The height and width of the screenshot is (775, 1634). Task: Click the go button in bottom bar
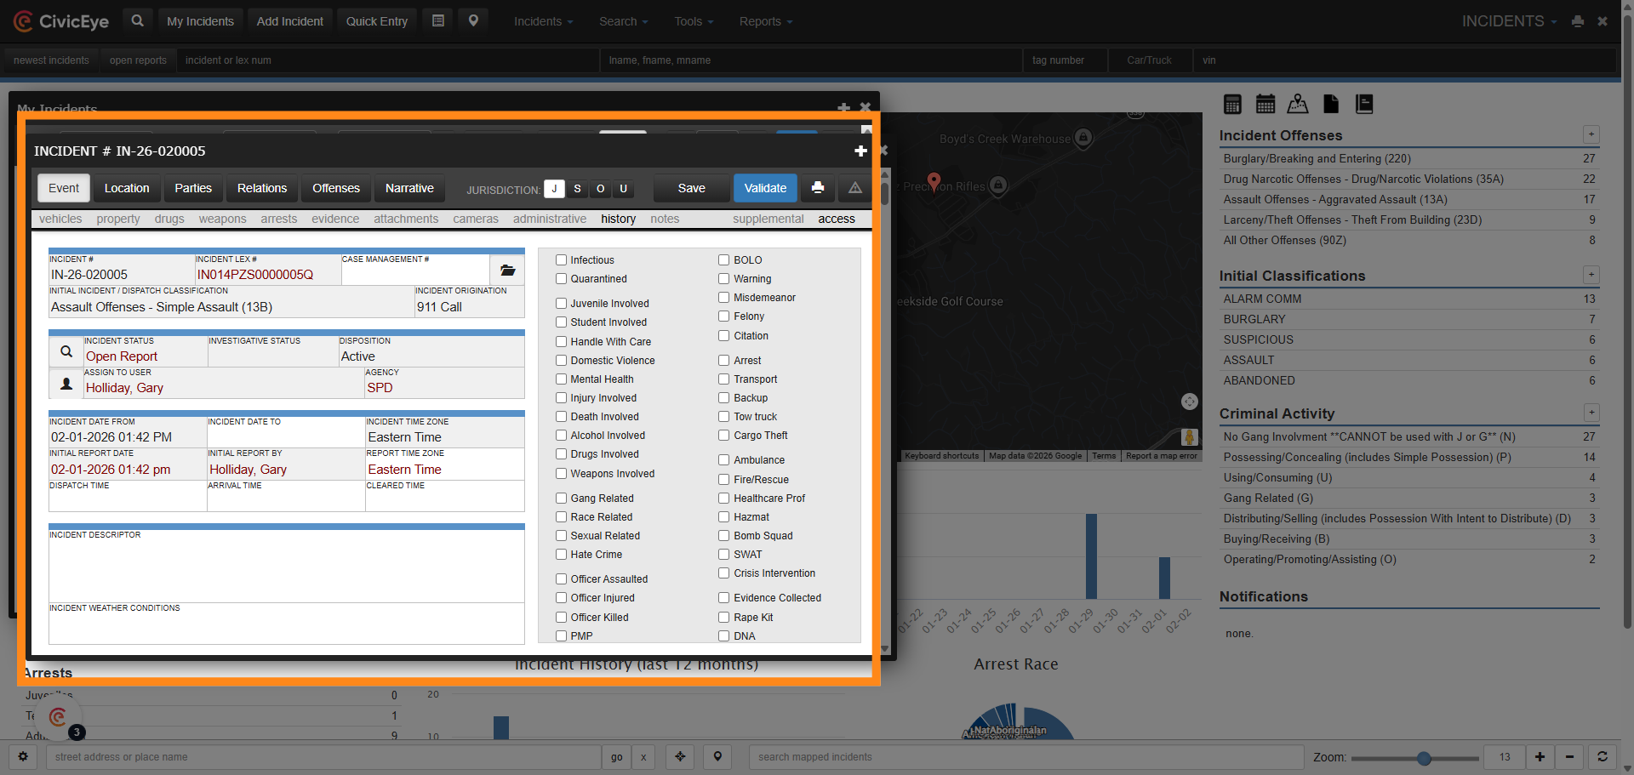tap(617, 757)
